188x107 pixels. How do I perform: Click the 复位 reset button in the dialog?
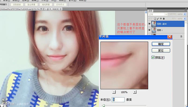point(161,50)
